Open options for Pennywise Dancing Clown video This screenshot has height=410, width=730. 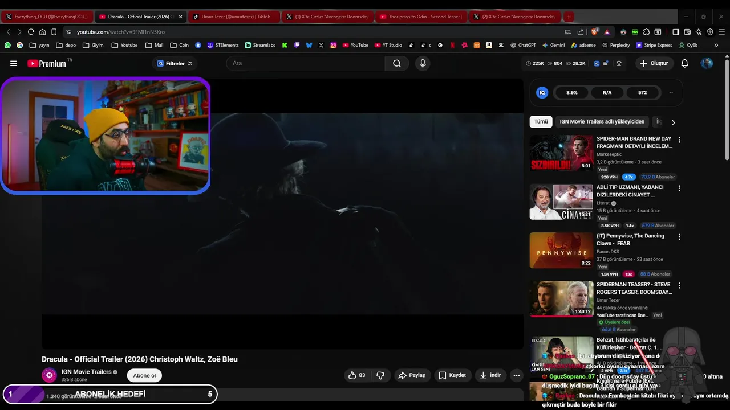click(x=679, y=236)
